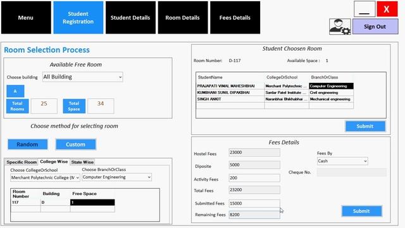Click the Cheque No. field
This screenshot has width=405, height=228.
[352, 172]
